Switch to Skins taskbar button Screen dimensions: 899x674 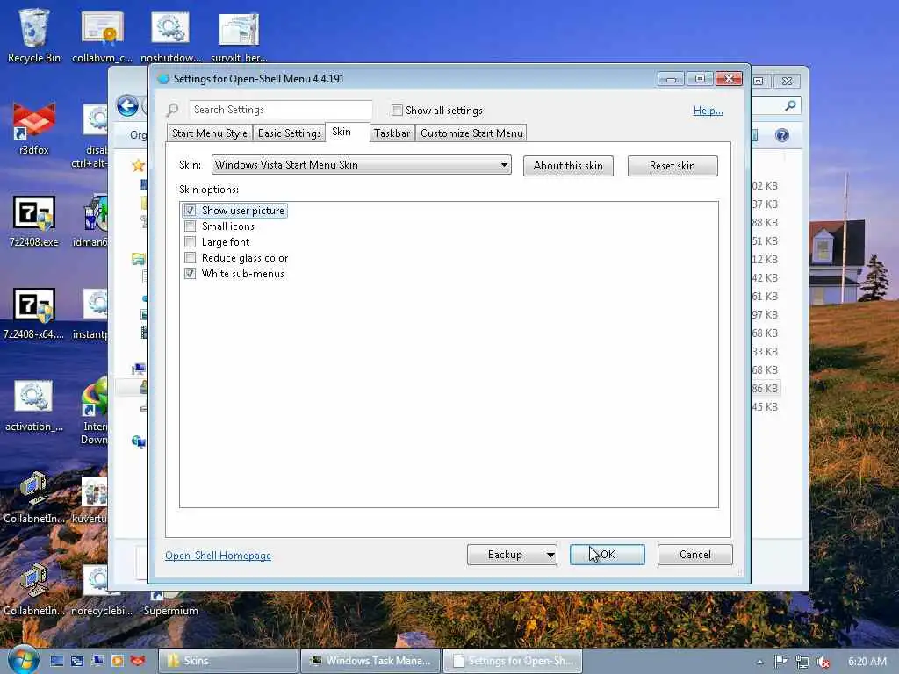[x=228, y=661]
